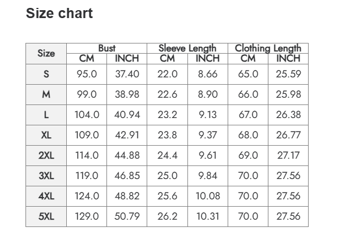Screen dimensions: 346x240
Task: Click the "Sleeve Length" column header
Action: coord(187,49)
